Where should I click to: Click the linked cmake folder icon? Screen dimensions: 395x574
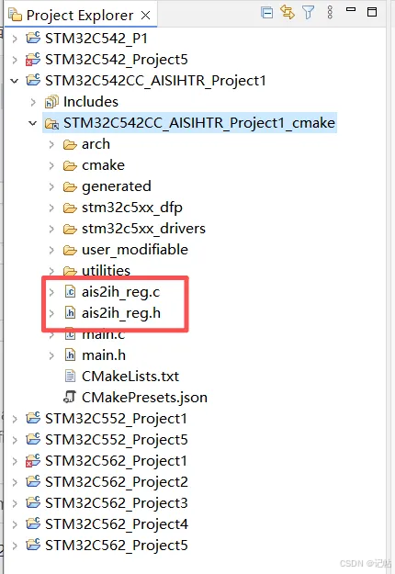point(51,124)
